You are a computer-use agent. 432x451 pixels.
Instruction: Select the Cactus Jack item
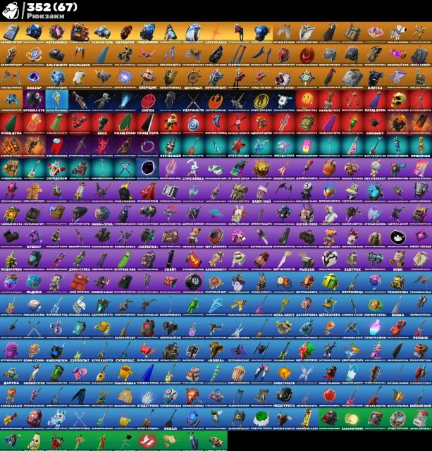point(216,33)
